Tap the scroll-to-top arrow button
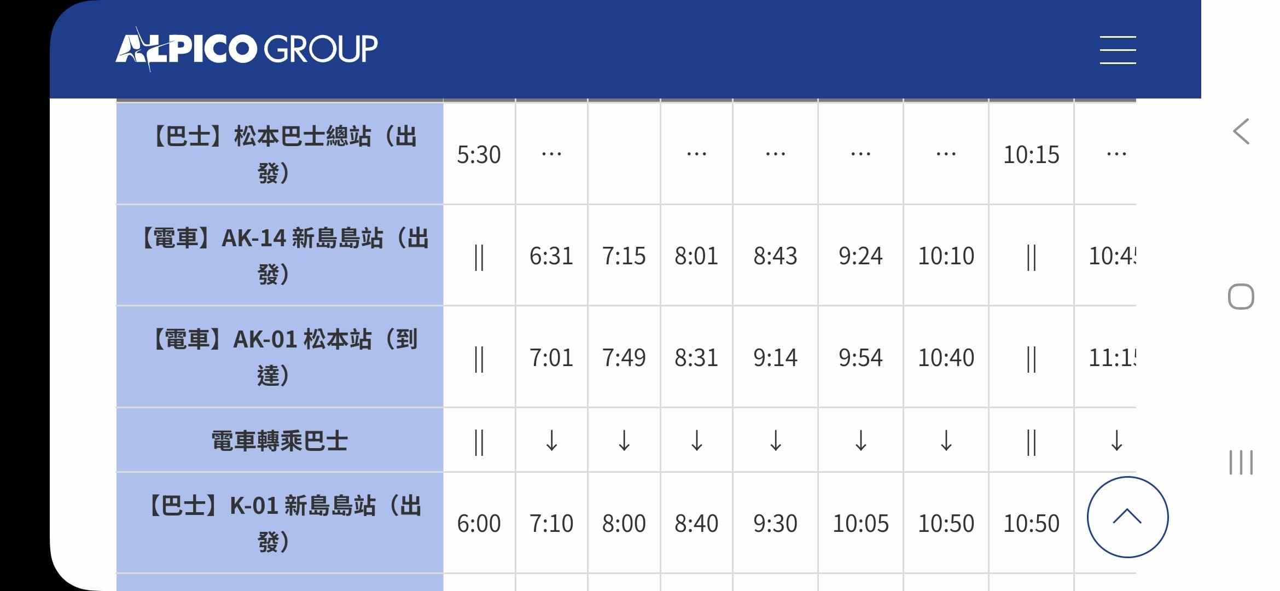This screenshot has width=1280, height=591. 1127,517
